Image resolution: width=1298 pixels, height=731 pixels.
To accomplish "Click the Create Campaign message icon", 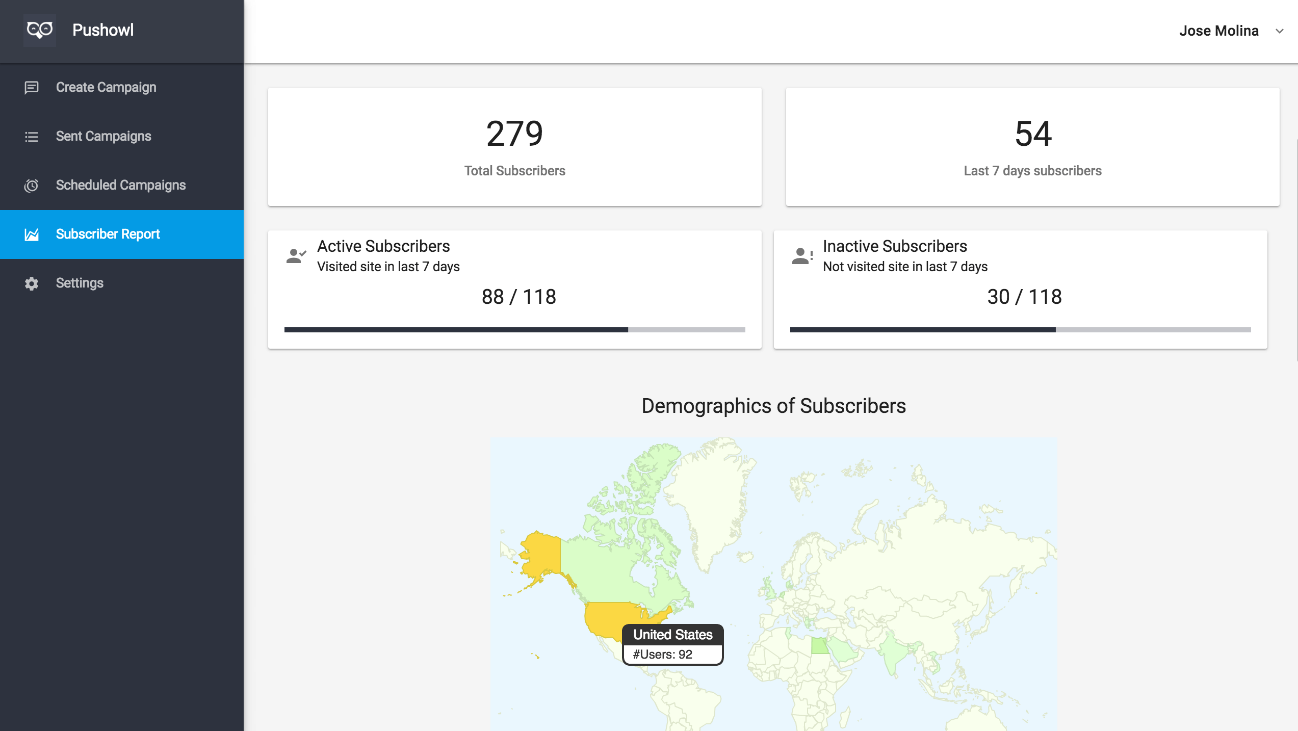I will pos(32,88).
